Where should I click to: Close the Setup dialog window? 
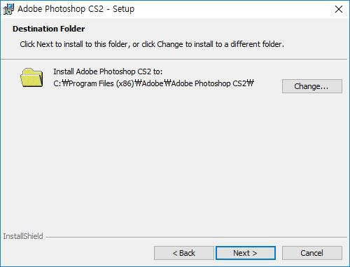tap(339, 9)
